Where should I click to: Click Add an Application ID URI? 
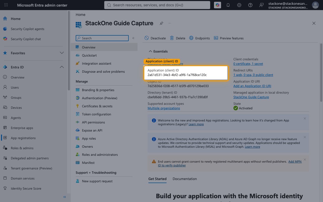[x=252, y=86]
